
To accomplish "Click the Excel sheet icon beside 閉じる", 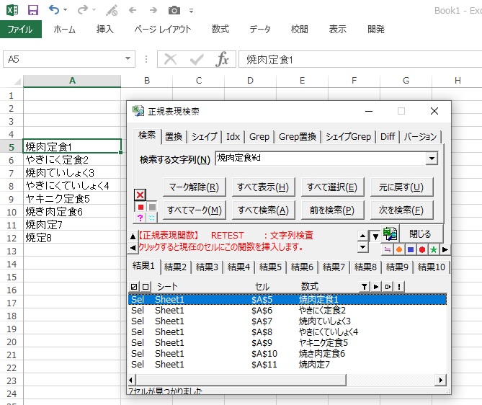I will (x=390, y=233).
